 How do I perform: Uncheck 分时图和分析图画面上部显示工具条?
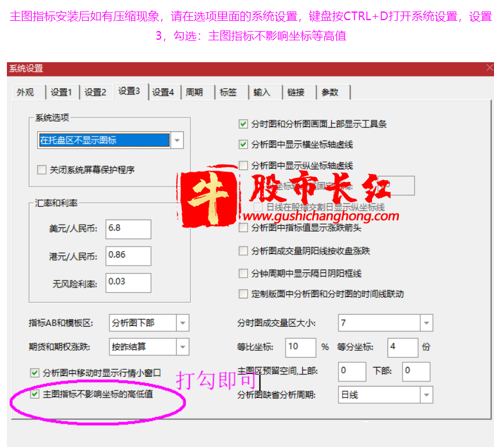click(243, 124)
